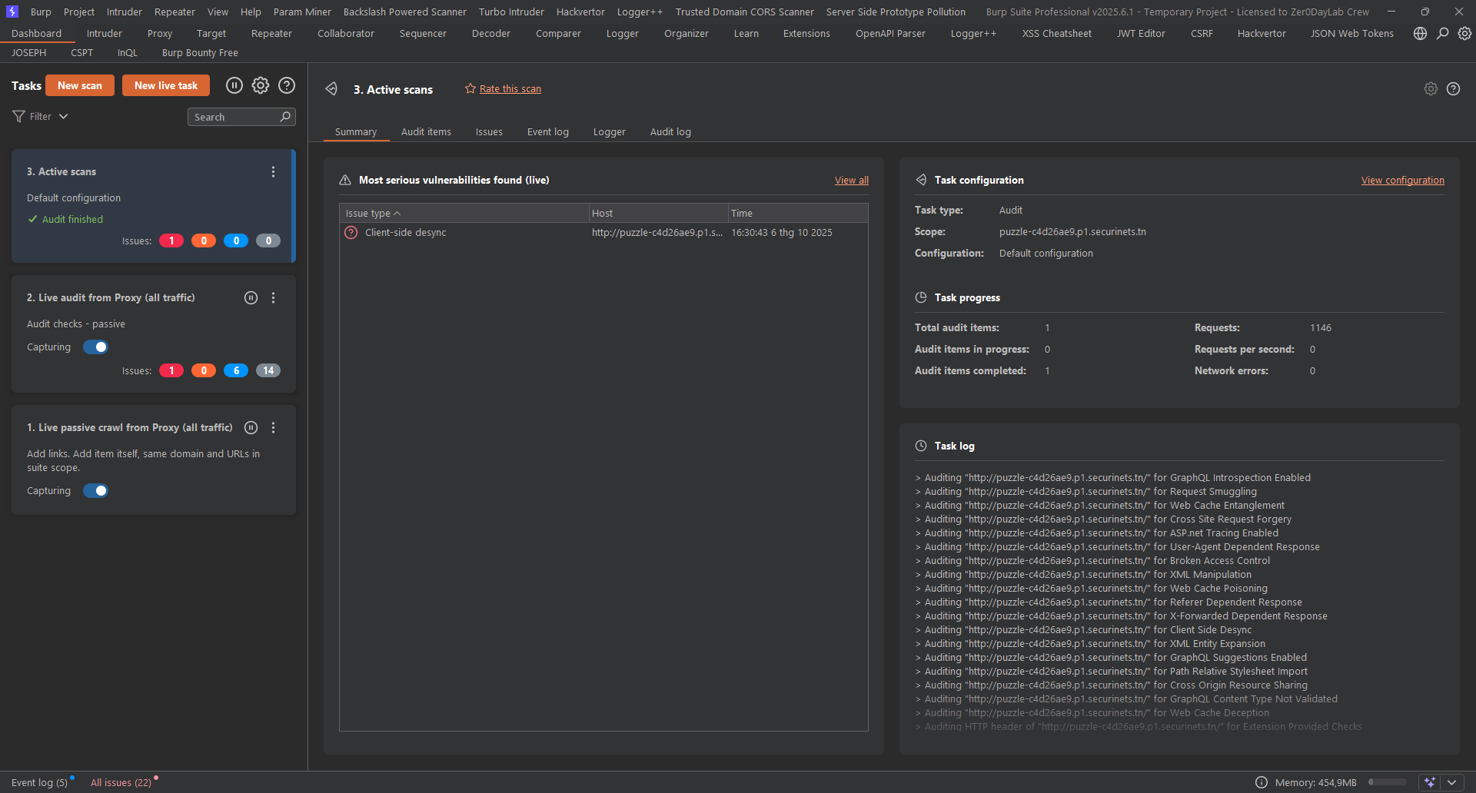Open All issues (22) in the status bar
The image size is (1476, 793).
121,783
